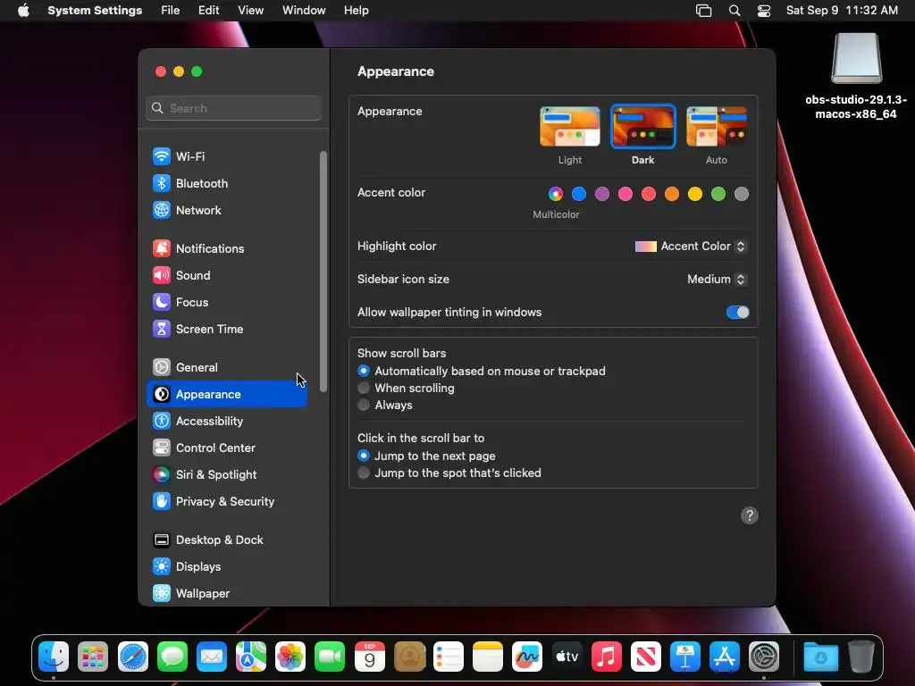The image size is (915, 686).
Task: Click the settings Search field
Action: [233, 108]
